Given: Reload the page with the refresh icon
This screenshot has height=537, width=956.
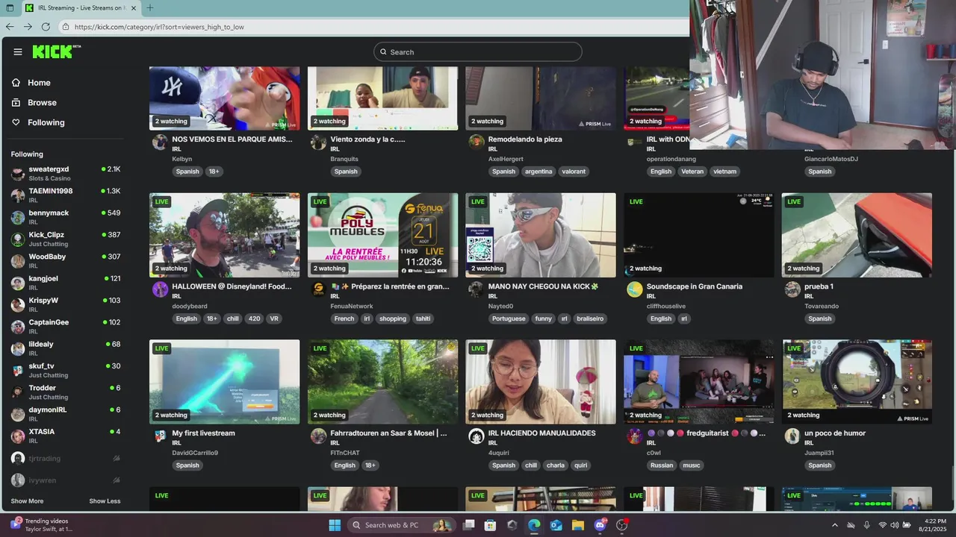Looking at the screenshot, I should tap(46, 27).
